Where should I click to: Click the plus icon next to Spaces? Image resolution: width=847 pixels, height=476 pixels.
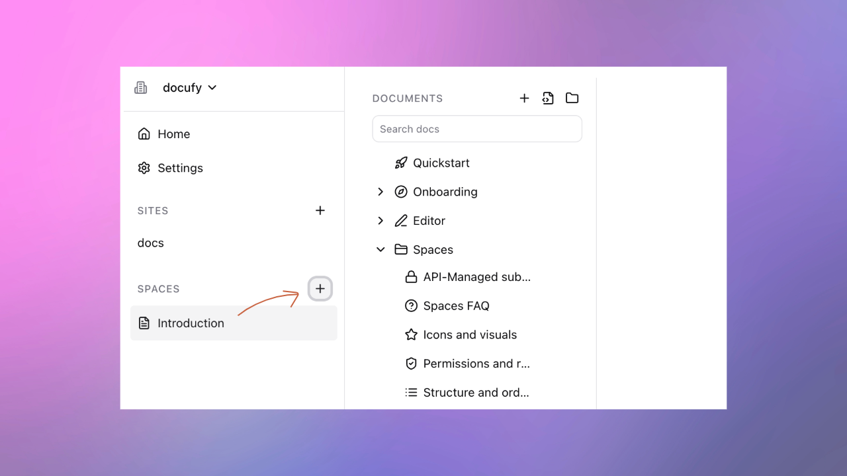pyautogui.click(x=320, y=289)
